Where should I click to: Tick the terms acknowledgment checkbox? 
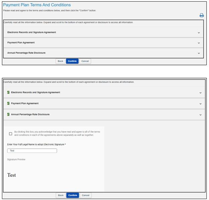point(11,133)
